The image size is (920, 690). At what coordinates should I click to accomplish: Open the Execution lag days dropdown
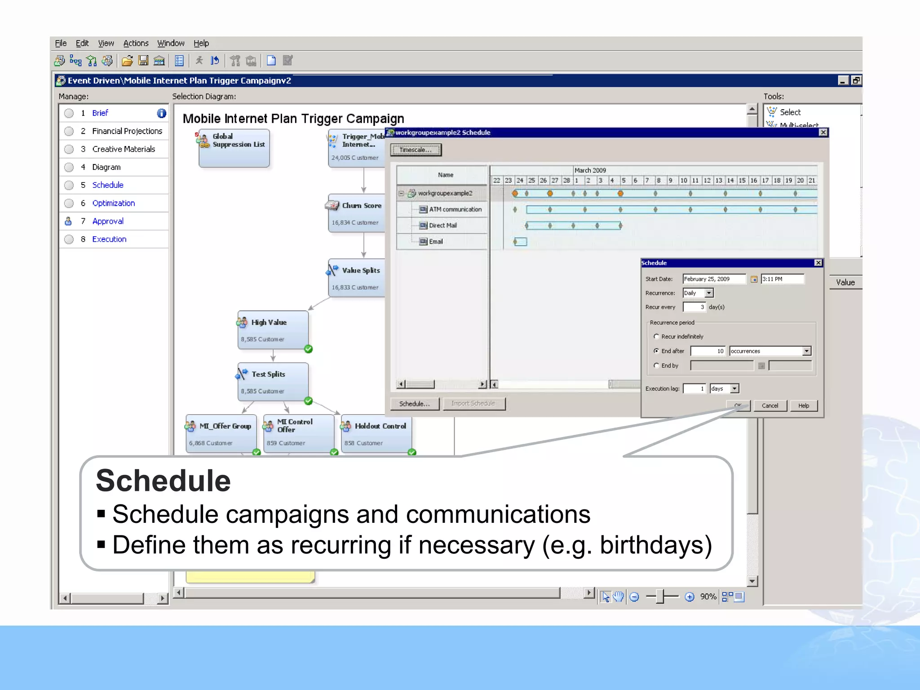pyautogui.click(x=734, y=389)
